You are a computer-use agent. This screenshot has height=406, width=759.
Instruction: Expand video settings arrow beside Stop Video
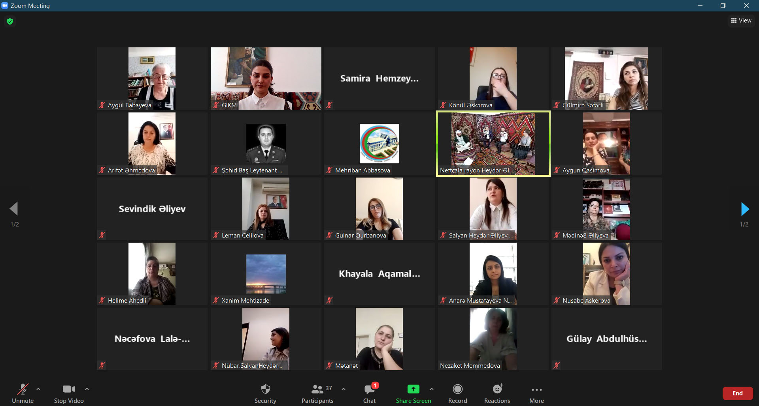(x=87, y=389)
